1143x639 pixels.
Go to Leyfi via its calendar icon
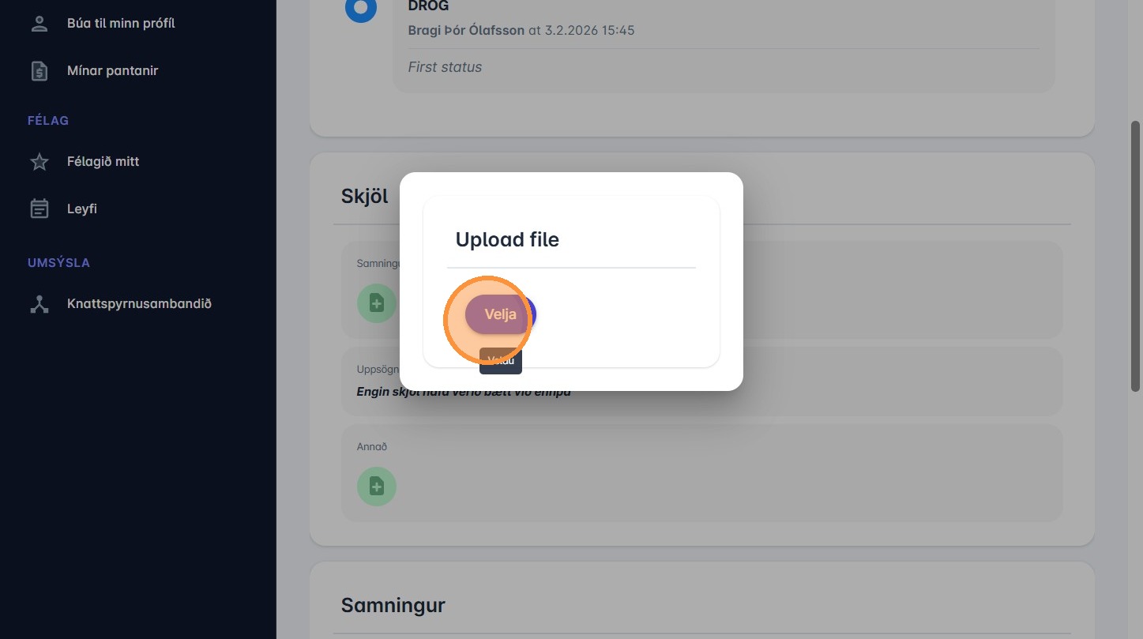click(39, 209)
